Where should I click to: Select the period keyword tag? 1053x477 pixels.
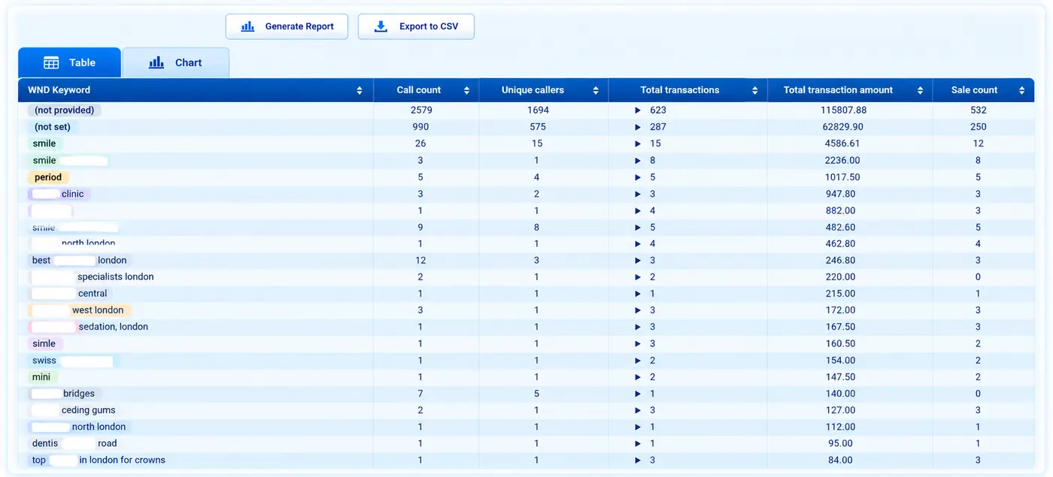48,177
